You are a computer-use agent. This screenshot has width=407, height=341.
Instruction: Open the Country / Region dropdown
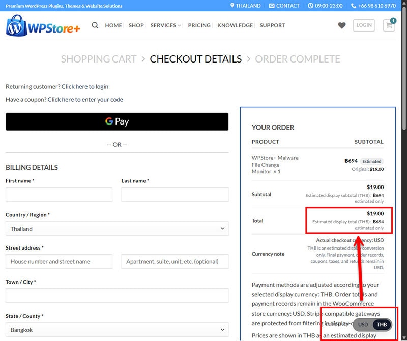(117, 229)
